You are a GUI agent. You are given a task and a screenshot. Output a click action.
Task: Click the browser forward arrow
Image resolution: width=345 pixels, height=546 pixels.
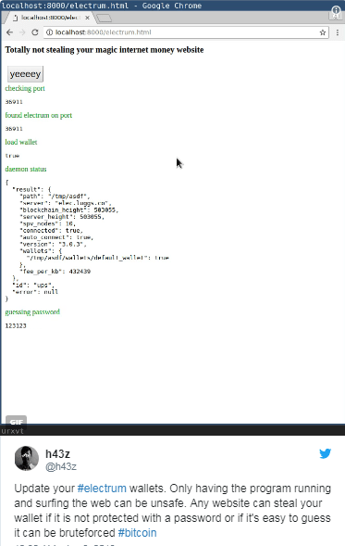[22, 32]
